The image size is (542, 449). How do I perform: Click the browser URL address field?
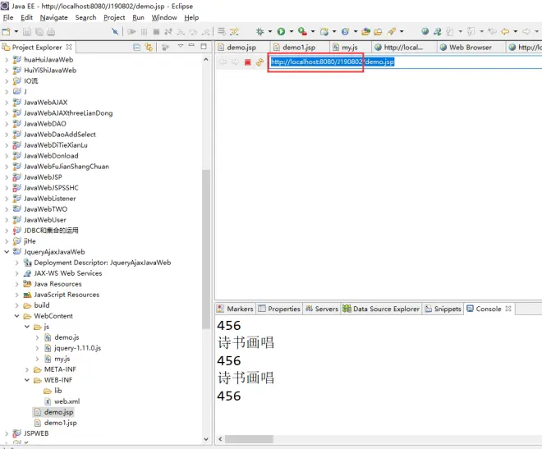click(x=405, y=62)
